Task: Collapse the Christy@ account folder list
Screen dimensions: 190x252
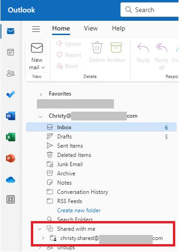Action: pyautogui.click(x=41, y=116)
